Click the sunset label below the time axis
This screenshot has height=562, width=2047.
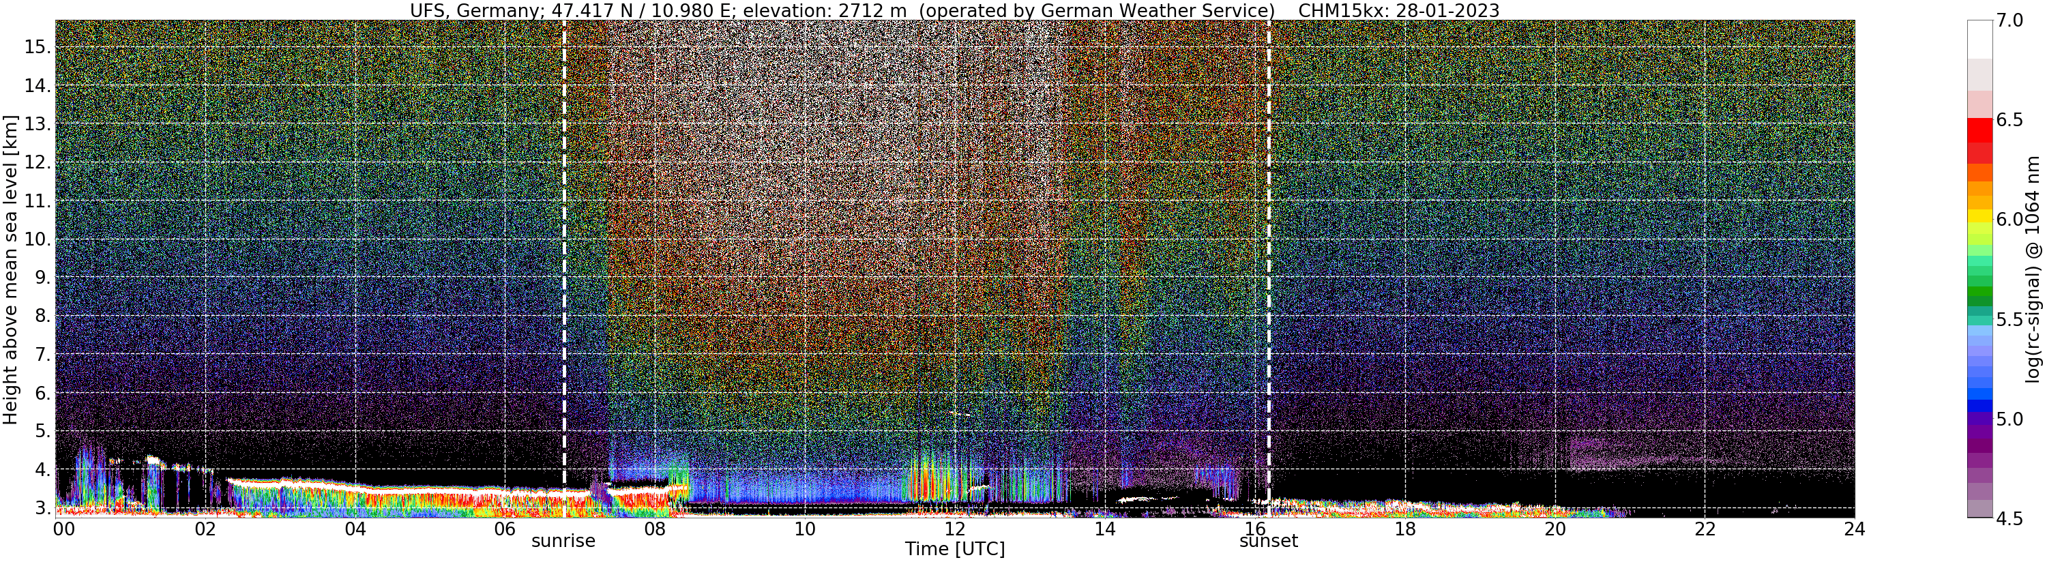1268,542
